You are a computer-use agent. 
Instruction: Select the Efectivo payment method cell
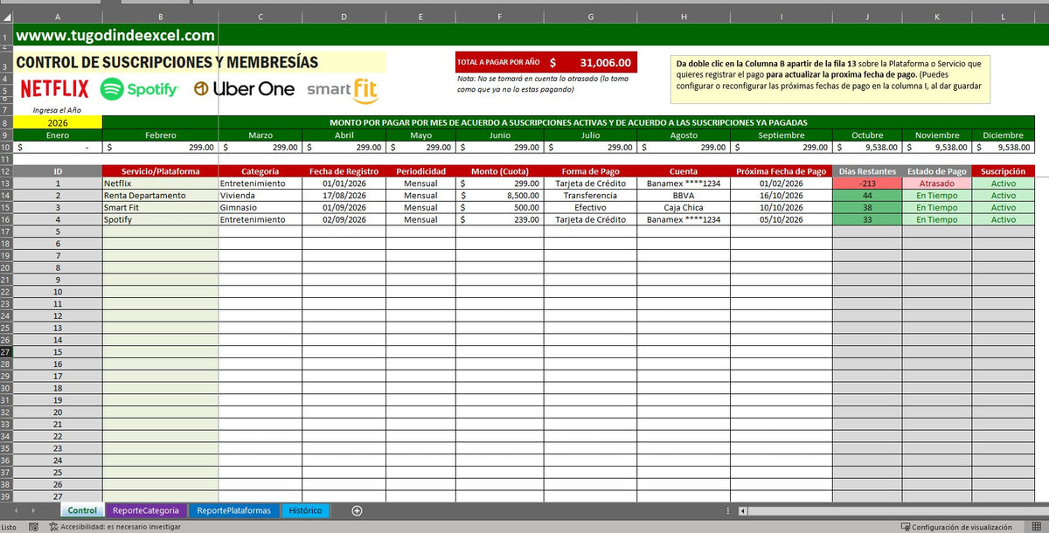click(x=591, y=208)
